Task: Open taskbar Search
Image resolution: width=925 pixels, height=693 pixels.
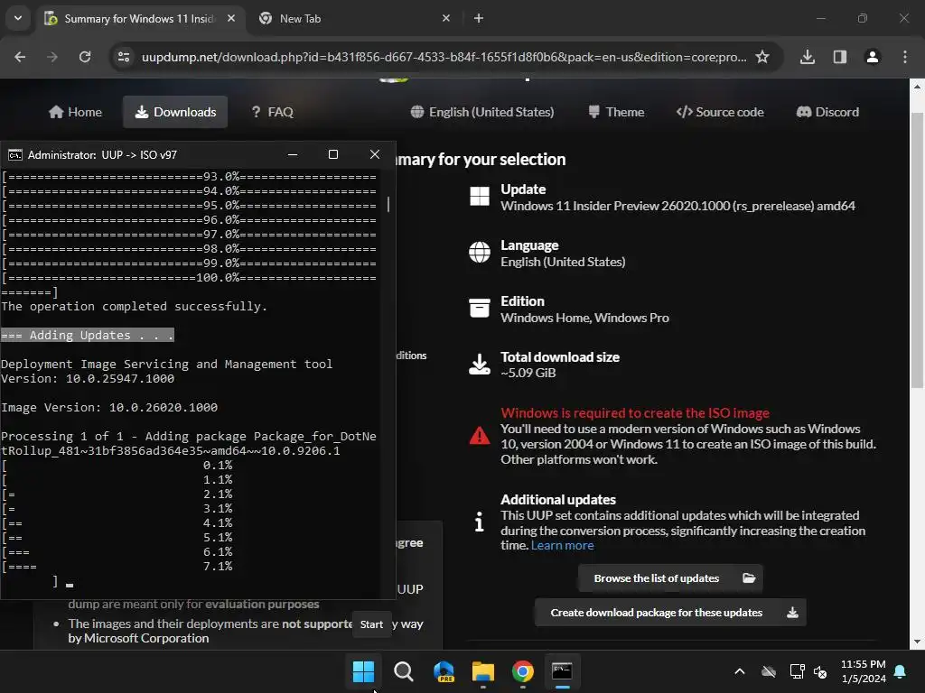Action: (404, 671)
